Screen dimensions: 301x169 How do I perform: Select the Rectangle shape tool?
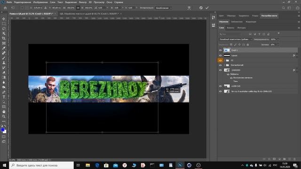pyautogui.click(x=4, y=107)
